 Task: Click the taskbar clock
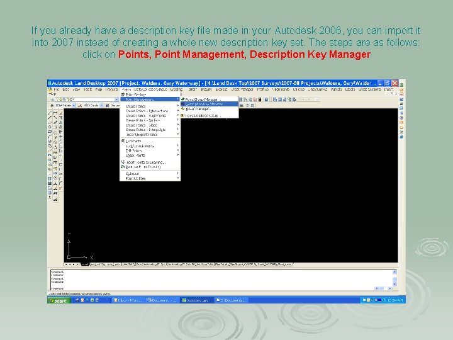(x=395, y=300)
